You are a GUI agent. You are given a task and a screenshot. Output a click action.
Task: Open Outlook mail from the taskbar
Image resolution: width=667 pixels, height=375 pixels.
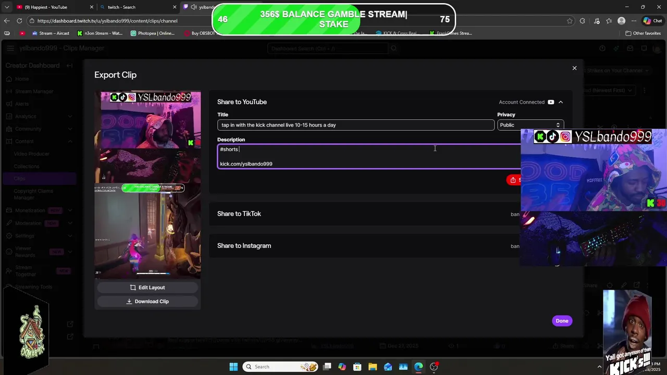(x=388, y=367)
